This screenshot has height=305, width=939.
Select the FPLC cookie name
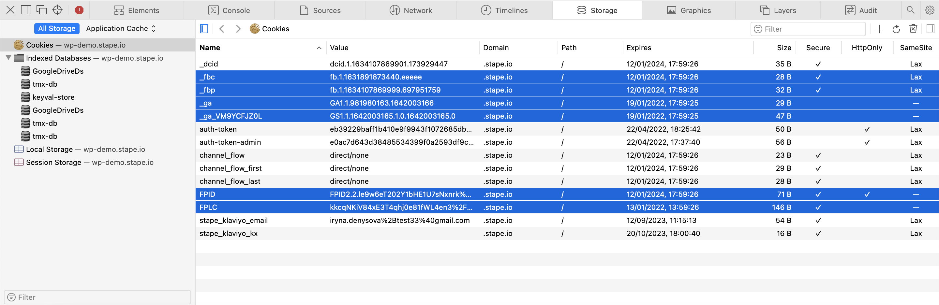pos(208,207)
